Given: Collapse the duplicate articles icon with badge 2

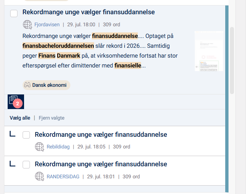Looking at the screenshot, I should 16,102.
